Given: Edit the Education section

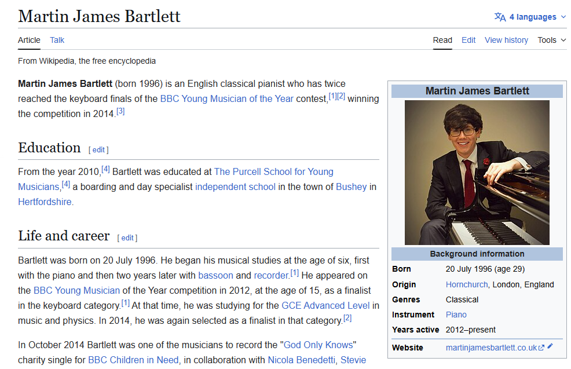Looking at the screenshot, I should click(x=98, y=149).
